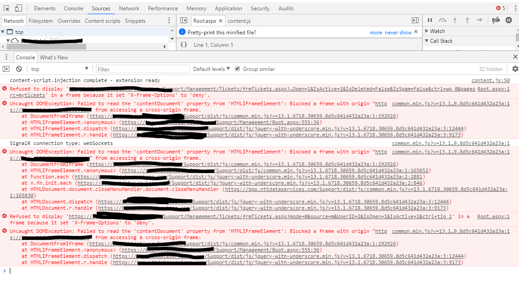
Task: Clear the console with the clear icon
Action: (x=19, y=69)
